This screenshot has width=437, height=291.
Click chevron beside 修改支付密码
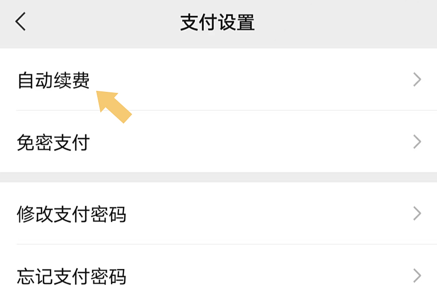click(x=417, y=214)
